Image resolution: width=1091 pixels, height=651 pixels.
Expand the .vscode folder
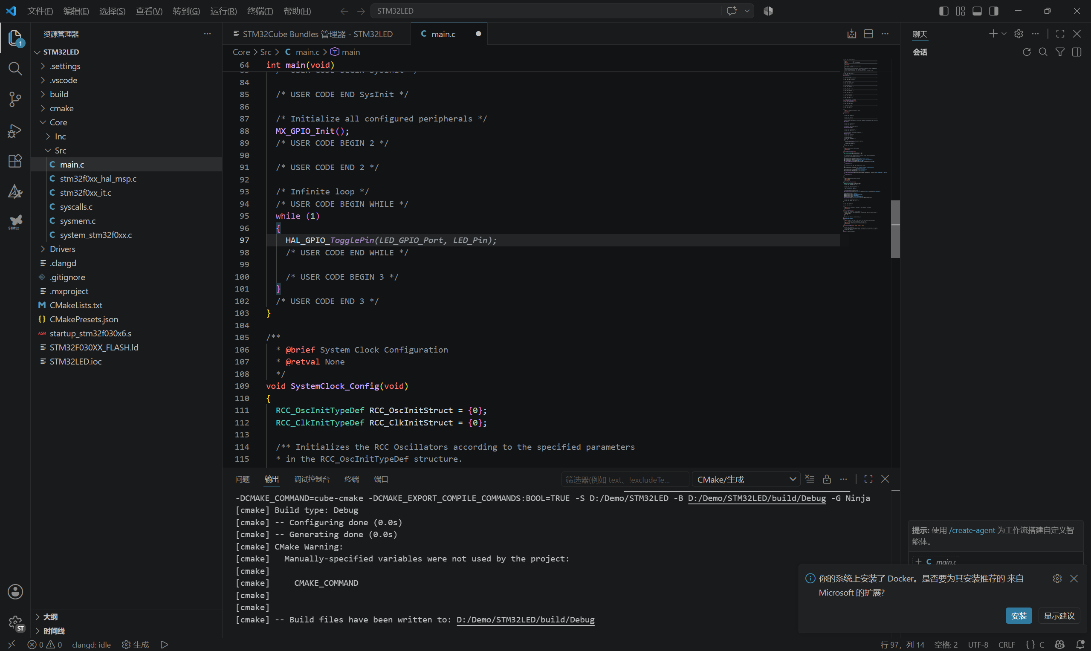point(126,80)
